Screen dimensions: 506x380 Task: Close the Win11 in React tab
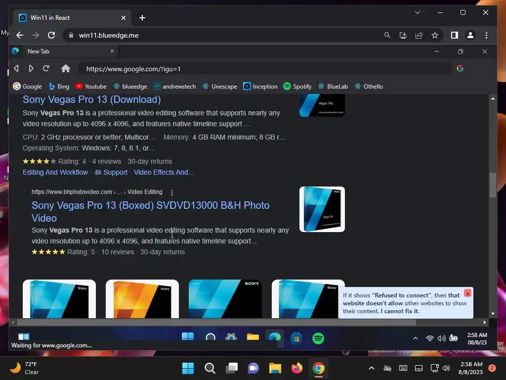pyautogui.click(x=123, y=18)
